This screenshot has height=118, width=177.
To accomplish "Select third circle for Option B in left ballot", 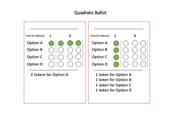I will [x=70, y=50].
